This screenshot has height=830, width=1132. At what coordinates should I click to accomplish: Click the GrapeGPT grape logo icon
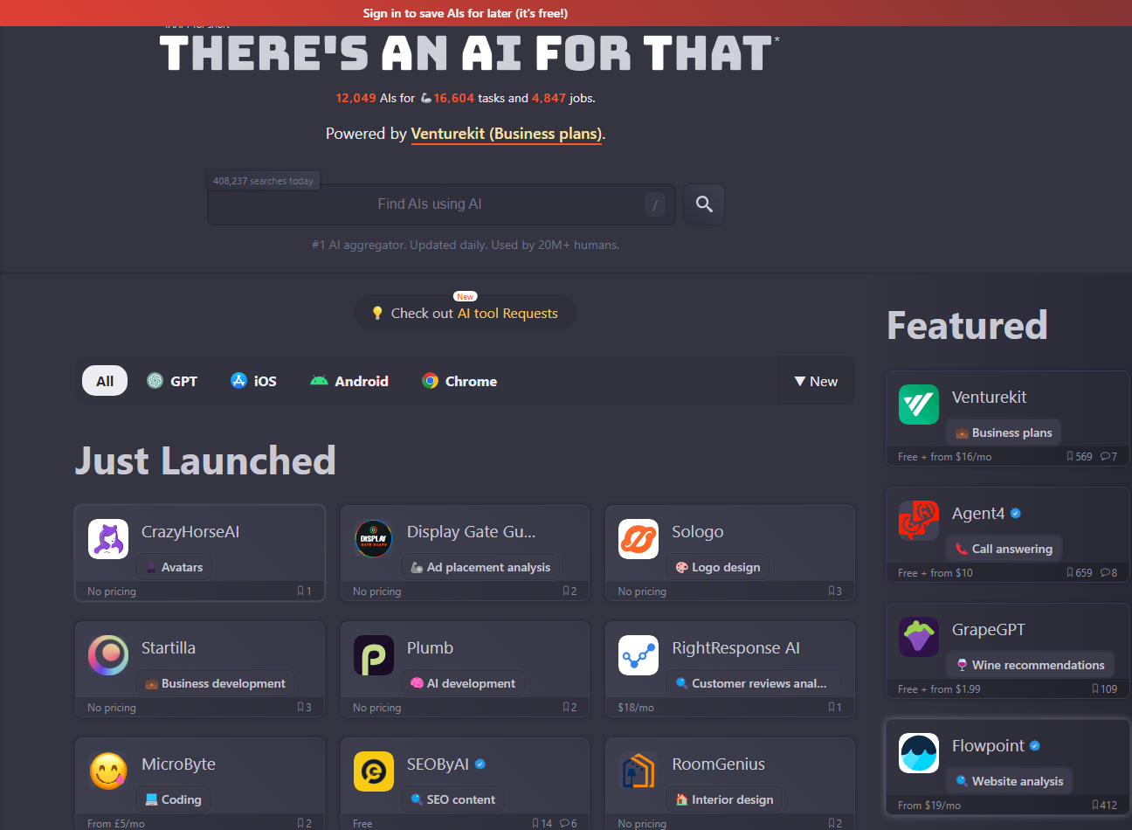[x=919, y=636]
